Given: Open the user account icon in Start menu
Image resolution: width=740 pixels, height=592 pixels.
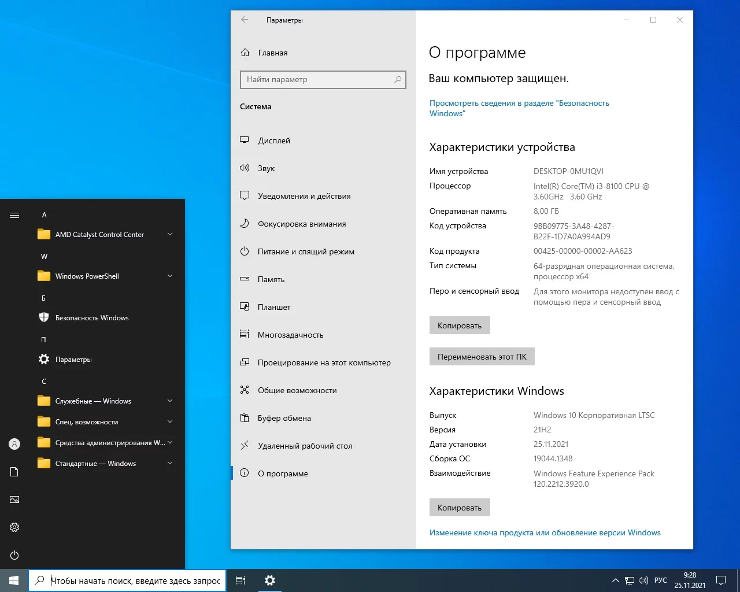Looking at the screenshot, I should (x=14, y=444).
